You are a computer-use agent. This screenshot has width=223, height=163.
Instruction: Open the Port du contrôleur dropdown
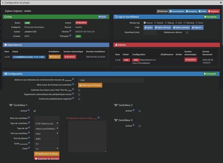(x=47, y=134)
